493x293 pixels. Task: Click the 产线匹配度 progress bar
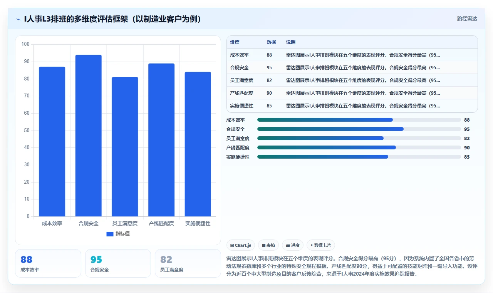click(x=359, y=147)
